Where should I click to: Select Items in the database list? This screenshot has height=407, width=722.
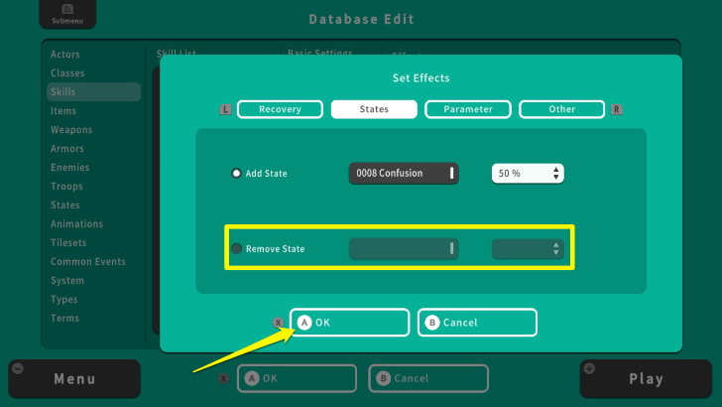[63, 111]
